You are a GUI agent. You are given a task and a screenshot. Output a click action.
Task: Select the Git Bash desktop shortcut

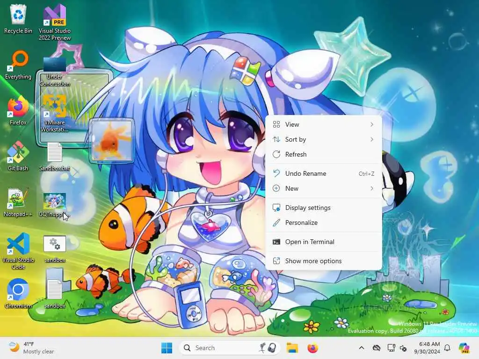(18, 156)
